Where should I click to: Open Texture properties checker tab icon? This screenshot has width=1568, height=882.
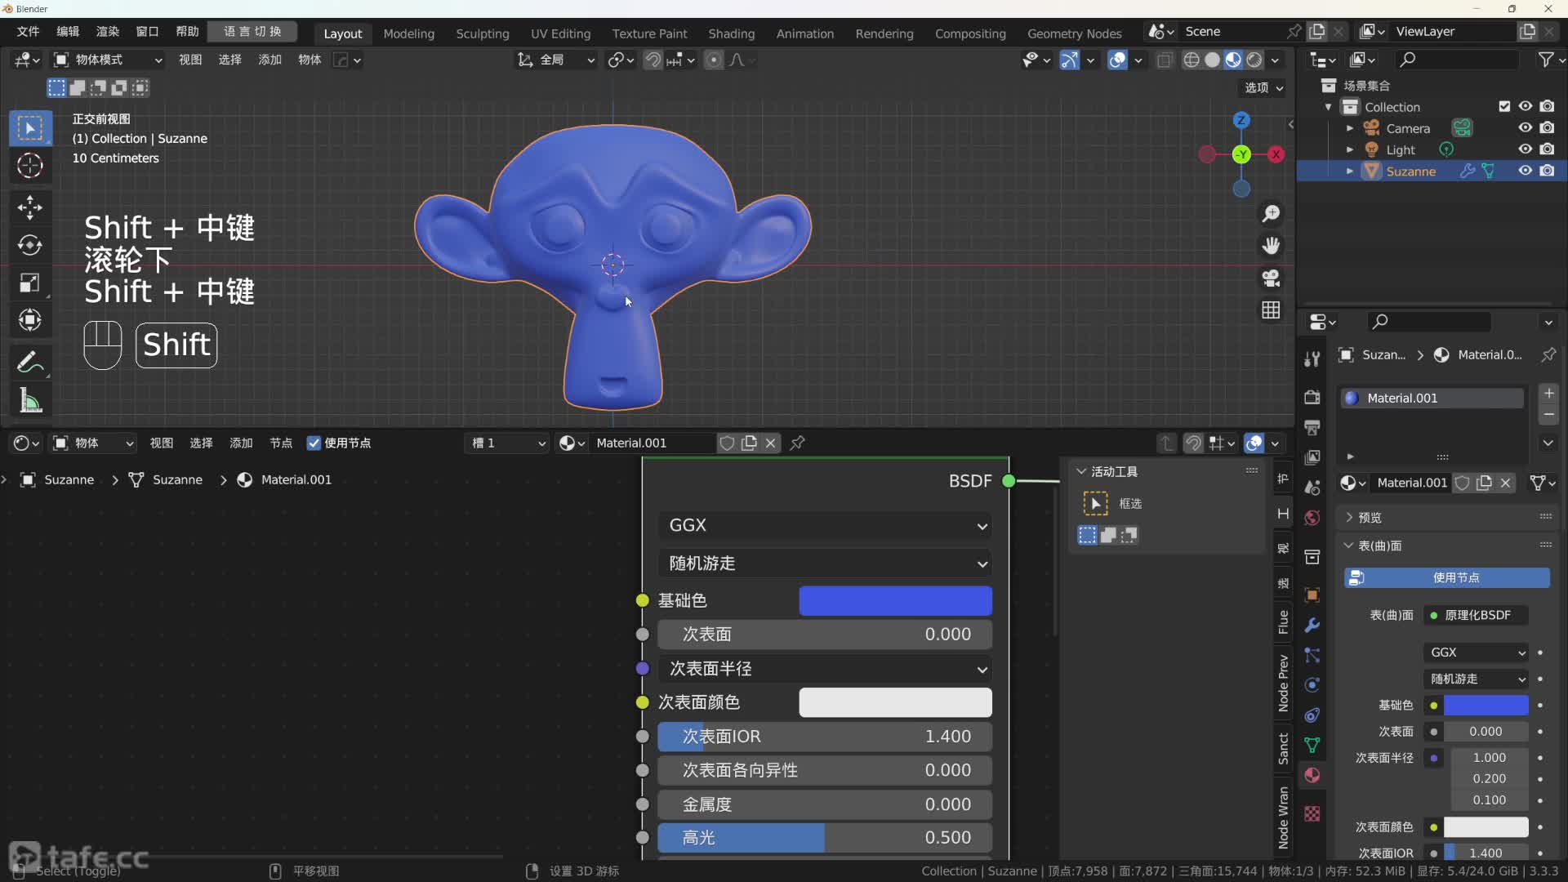(1312, 813)
